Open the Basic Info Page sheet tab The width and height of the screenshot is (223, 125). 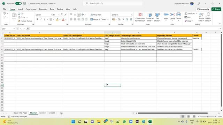click(x=20, y=113)
